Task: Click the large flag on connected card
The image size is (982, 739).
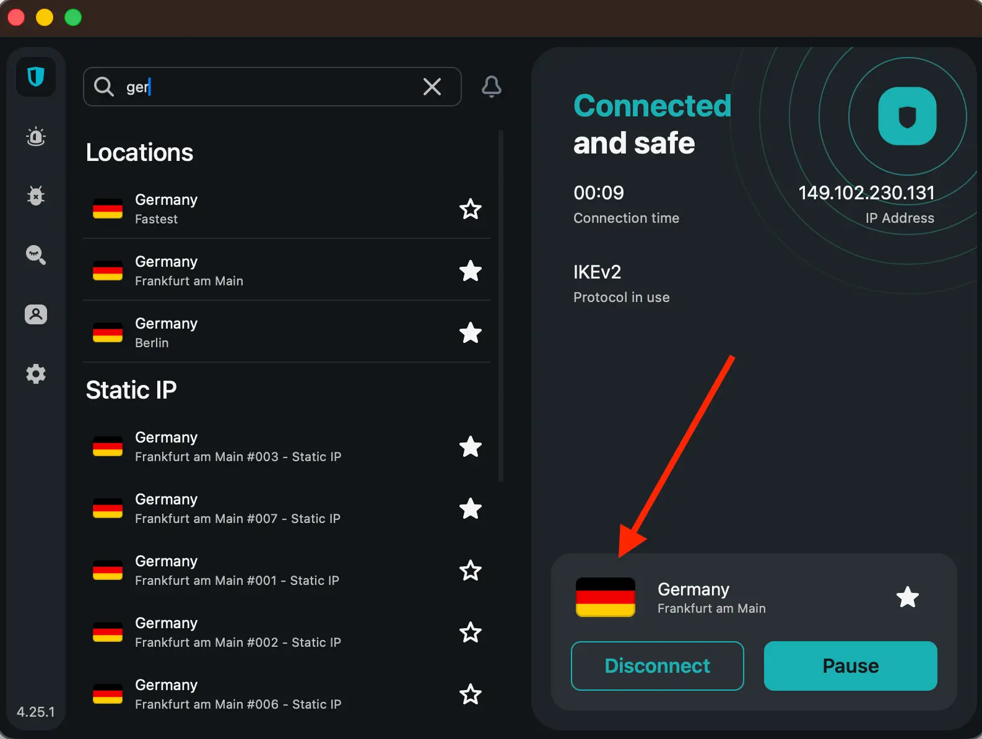Action: (606, 597)
